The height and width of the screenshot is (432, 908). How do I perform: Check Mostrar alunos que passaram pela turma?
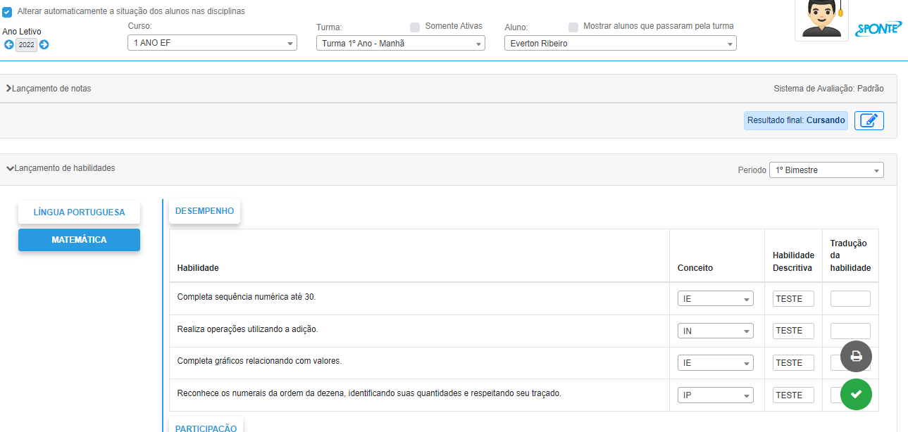pyautogui.click(x=573, y=27)
